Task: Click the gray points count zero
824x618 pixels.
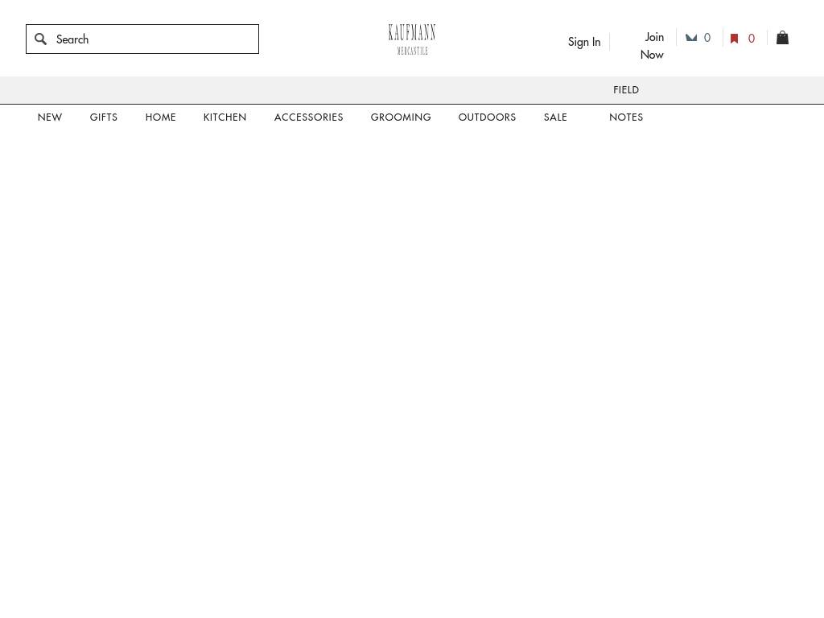Action: [707, 38]
